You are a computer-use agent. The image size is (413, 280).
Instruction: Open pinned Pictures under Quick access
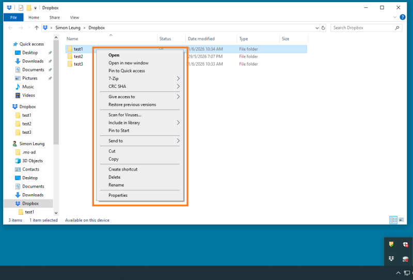(29, 79)
